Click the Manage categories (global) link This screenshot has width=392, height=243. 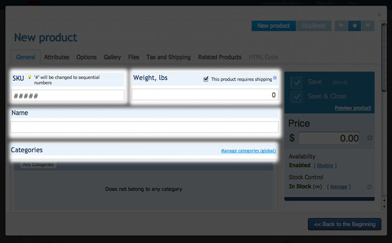tap(248, 151)
